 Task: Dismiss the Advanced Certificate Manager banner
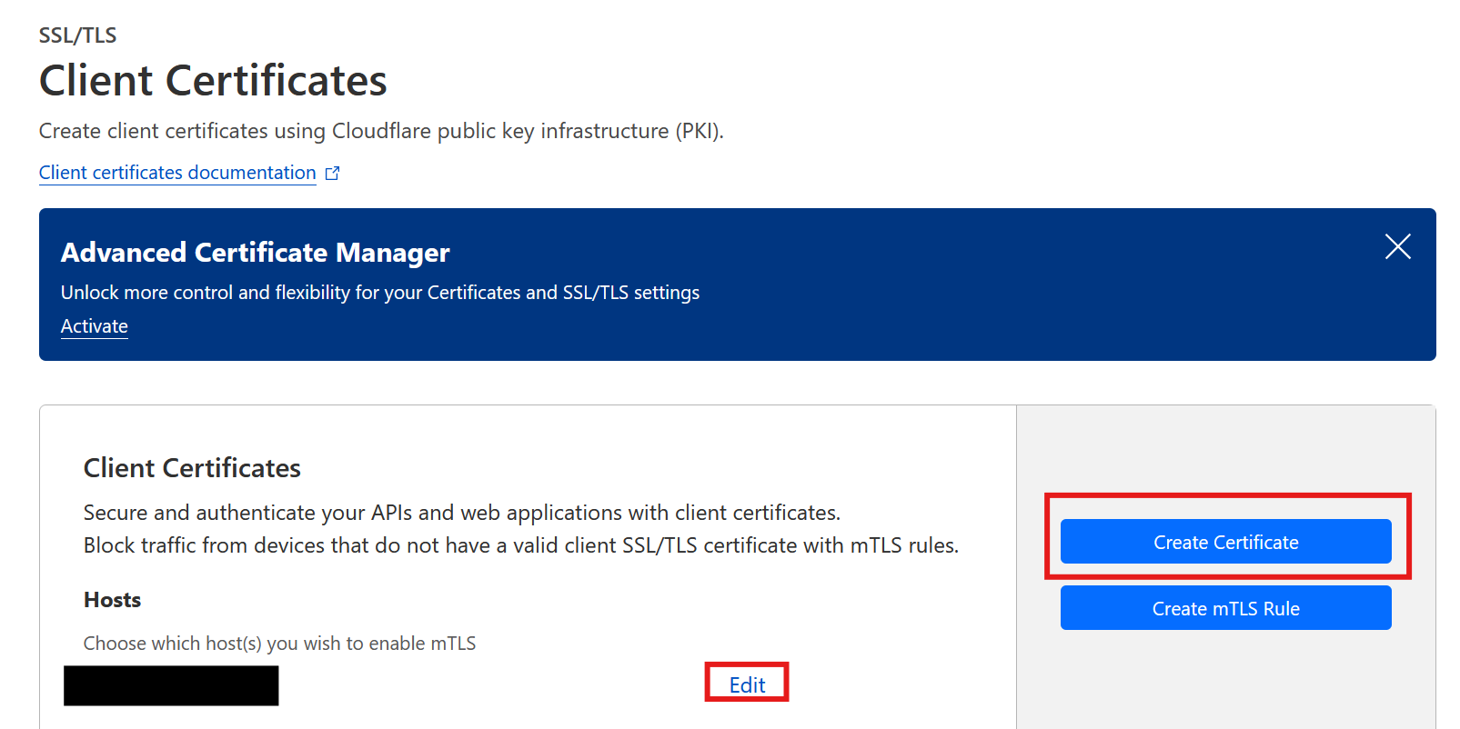tap(1397, 246)
